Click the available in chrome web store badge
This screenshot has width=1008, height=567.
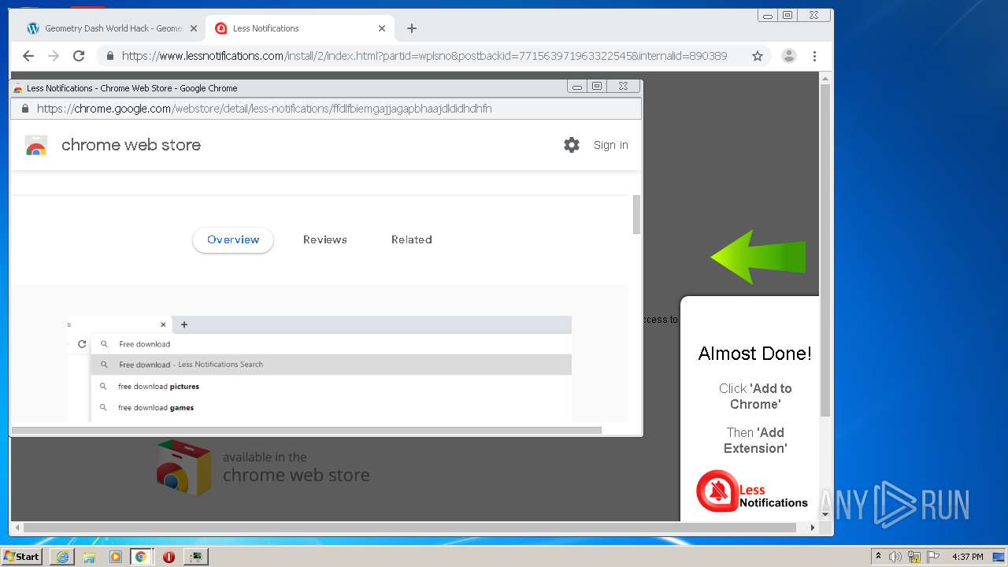tap(263, 467)
